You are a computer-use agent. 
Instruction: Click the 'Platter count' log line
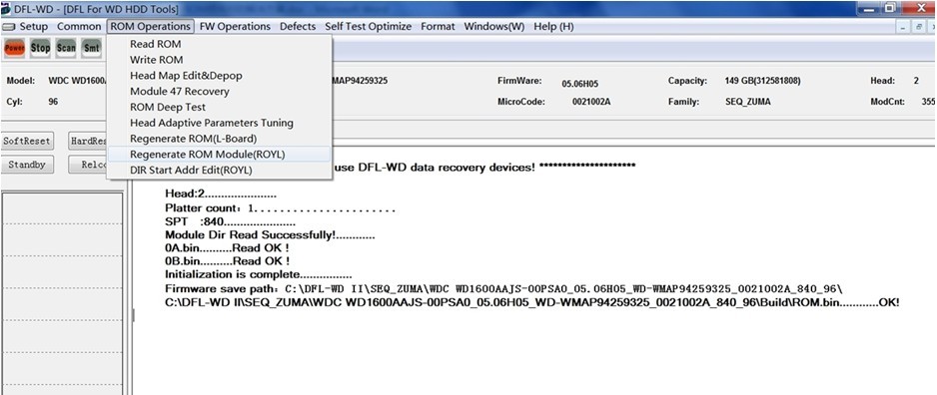[x=280, y=208]
